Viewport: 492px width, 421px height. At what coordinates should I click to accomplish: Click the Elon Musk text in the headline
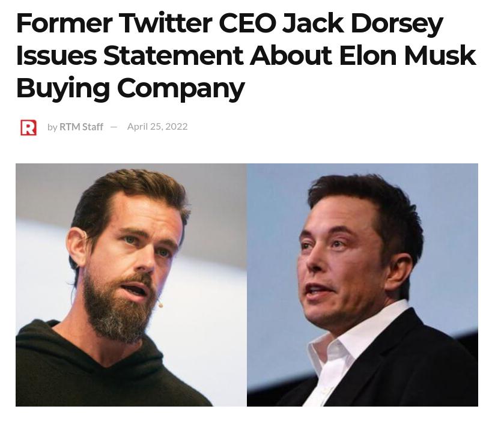tap(407, 55)
